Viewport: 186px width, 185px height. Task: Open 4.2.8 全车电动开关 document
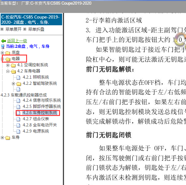40,125
